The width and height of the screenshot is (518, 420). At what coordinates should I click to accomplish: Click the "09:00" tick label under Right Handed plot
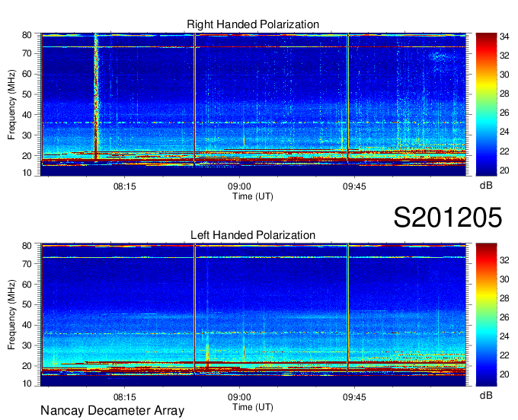[239, 186]
